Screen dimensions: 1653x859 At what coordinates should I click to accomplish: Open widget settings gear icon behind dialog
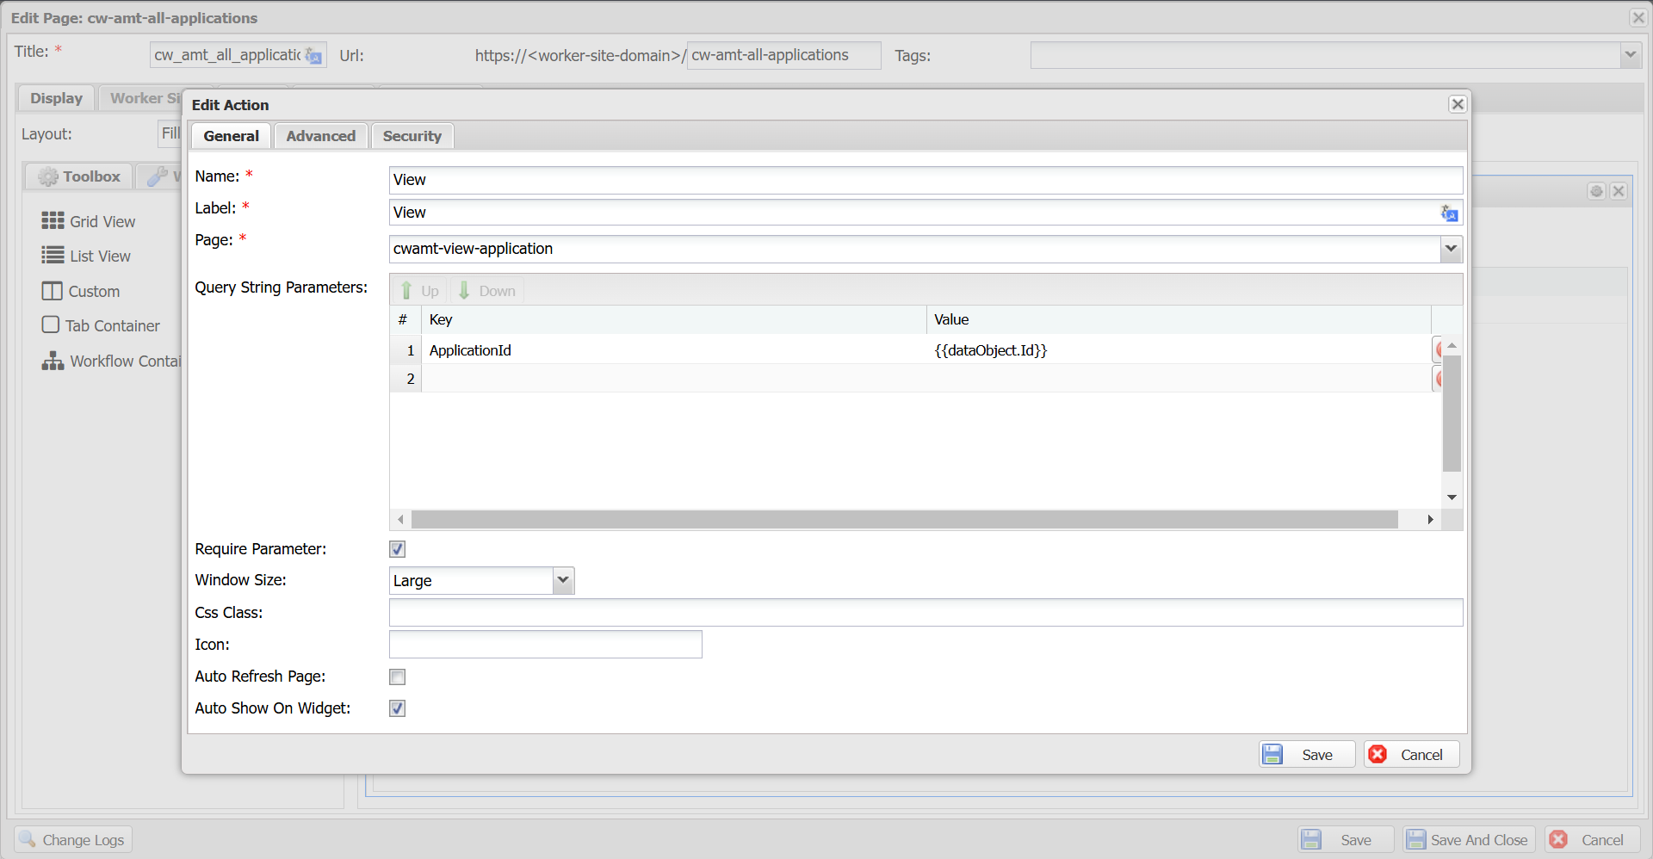click(x=1596, y=191)
